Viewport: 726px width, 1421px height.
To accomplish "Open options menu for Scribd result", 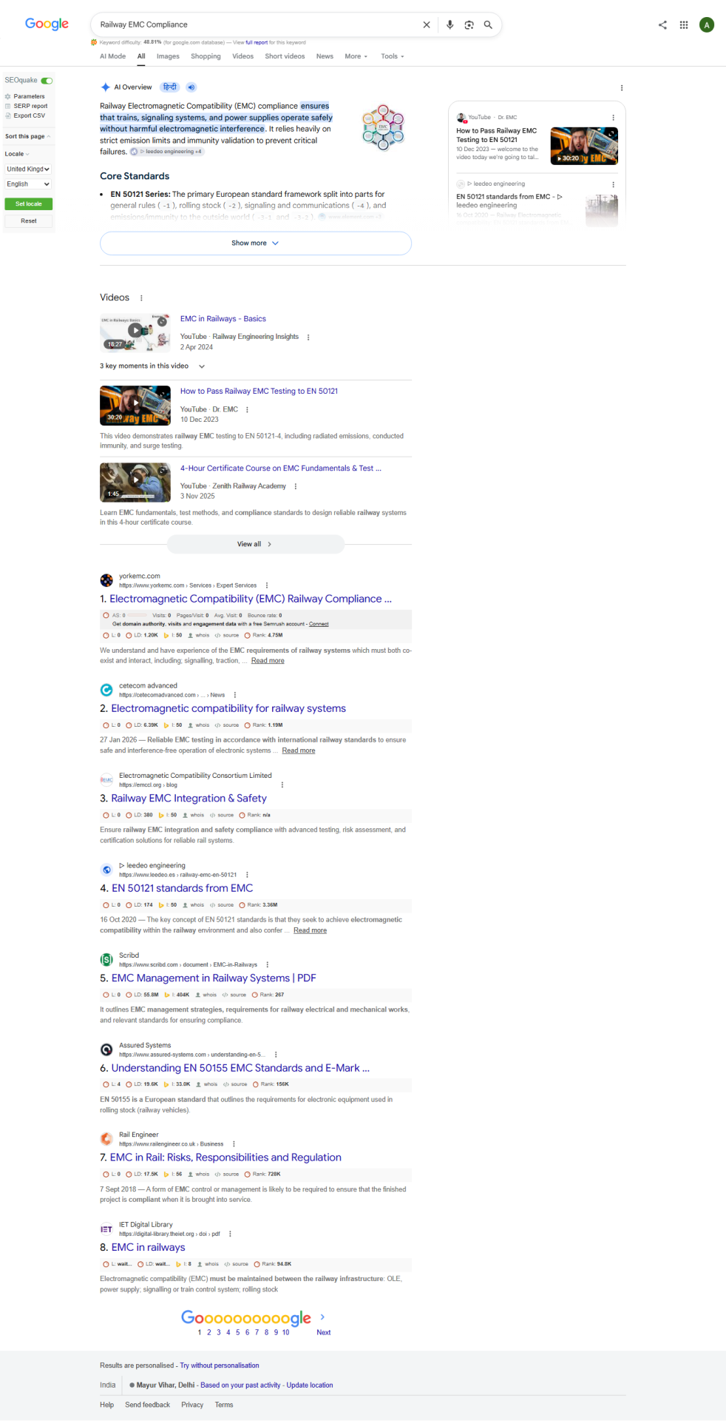I will tap(268, 964).
